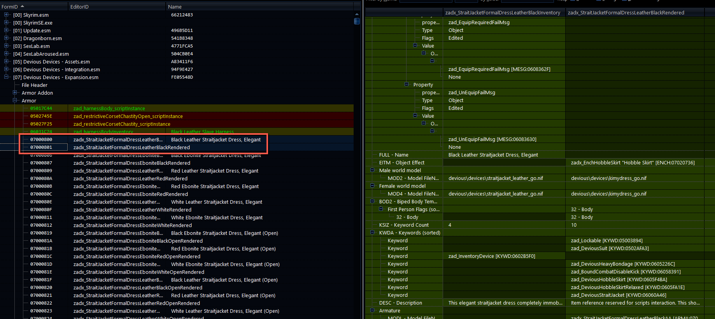Expand the [02] Dragonborn.esm tree node
The width and height of the screenshot is (715, 319).
6,38
